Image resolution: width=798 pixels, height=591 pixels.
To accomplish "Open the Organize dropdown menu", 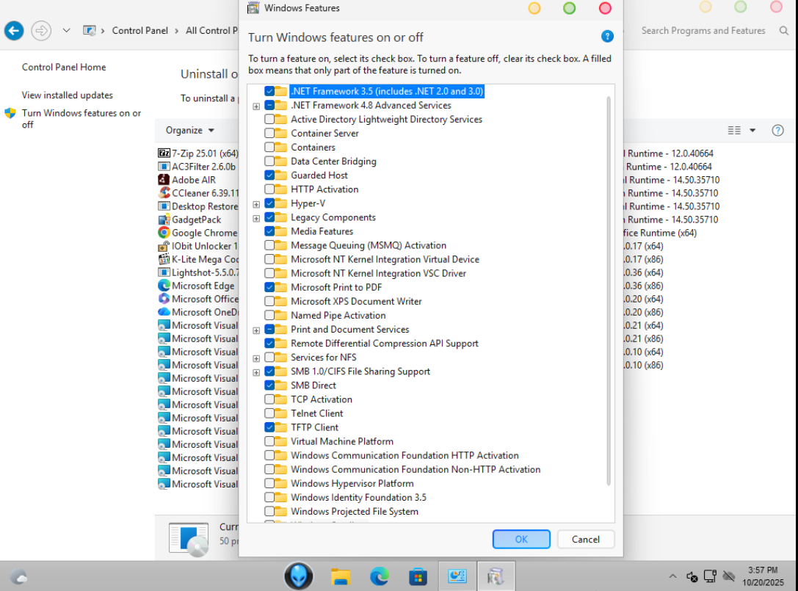I will [190, 131].
